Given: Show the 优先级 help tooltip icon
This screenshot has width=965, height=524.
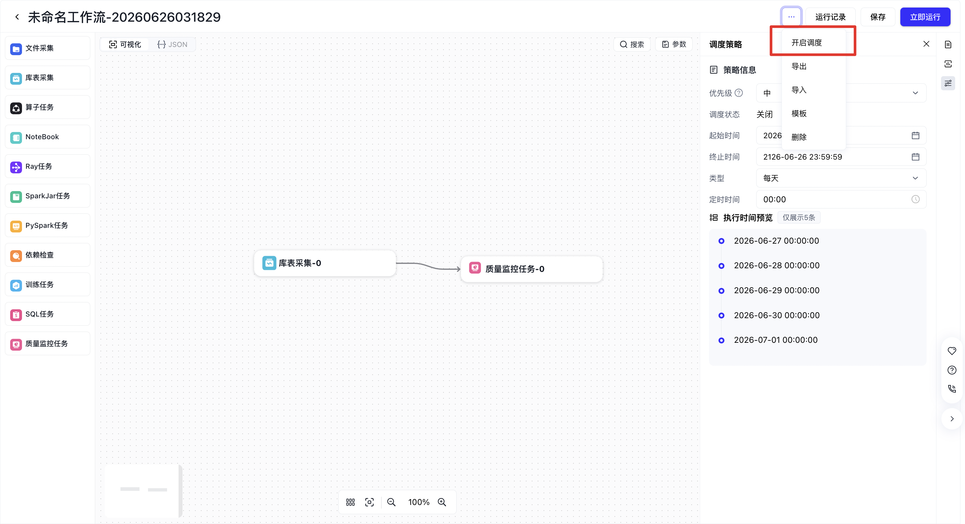Looking at the screenshot, I should (739, 93).
